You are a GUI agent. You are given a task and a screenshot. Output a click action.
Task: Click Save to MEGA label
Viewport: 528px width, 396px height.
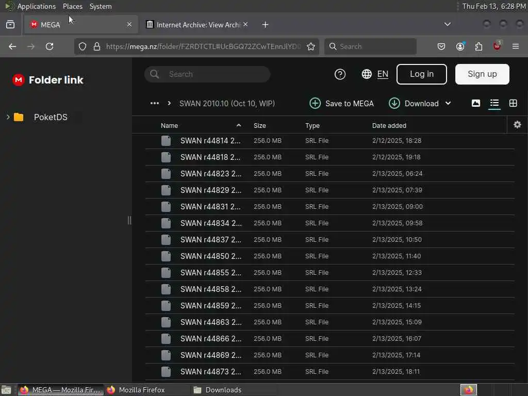[349, 103]
